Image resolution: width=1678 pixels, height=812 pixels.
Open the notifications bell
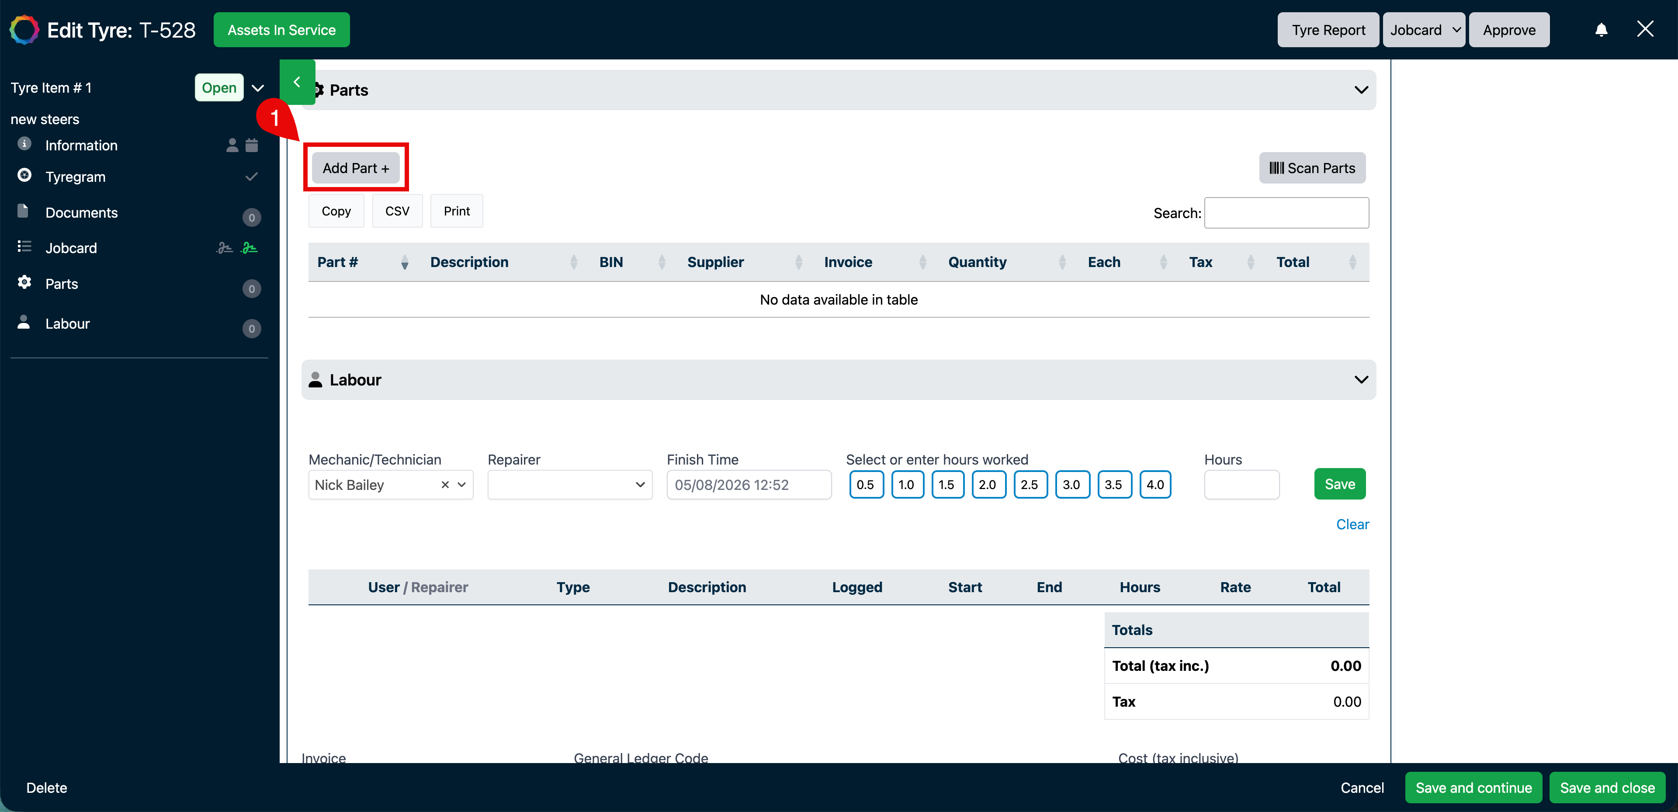click(x=1601, y=30)
